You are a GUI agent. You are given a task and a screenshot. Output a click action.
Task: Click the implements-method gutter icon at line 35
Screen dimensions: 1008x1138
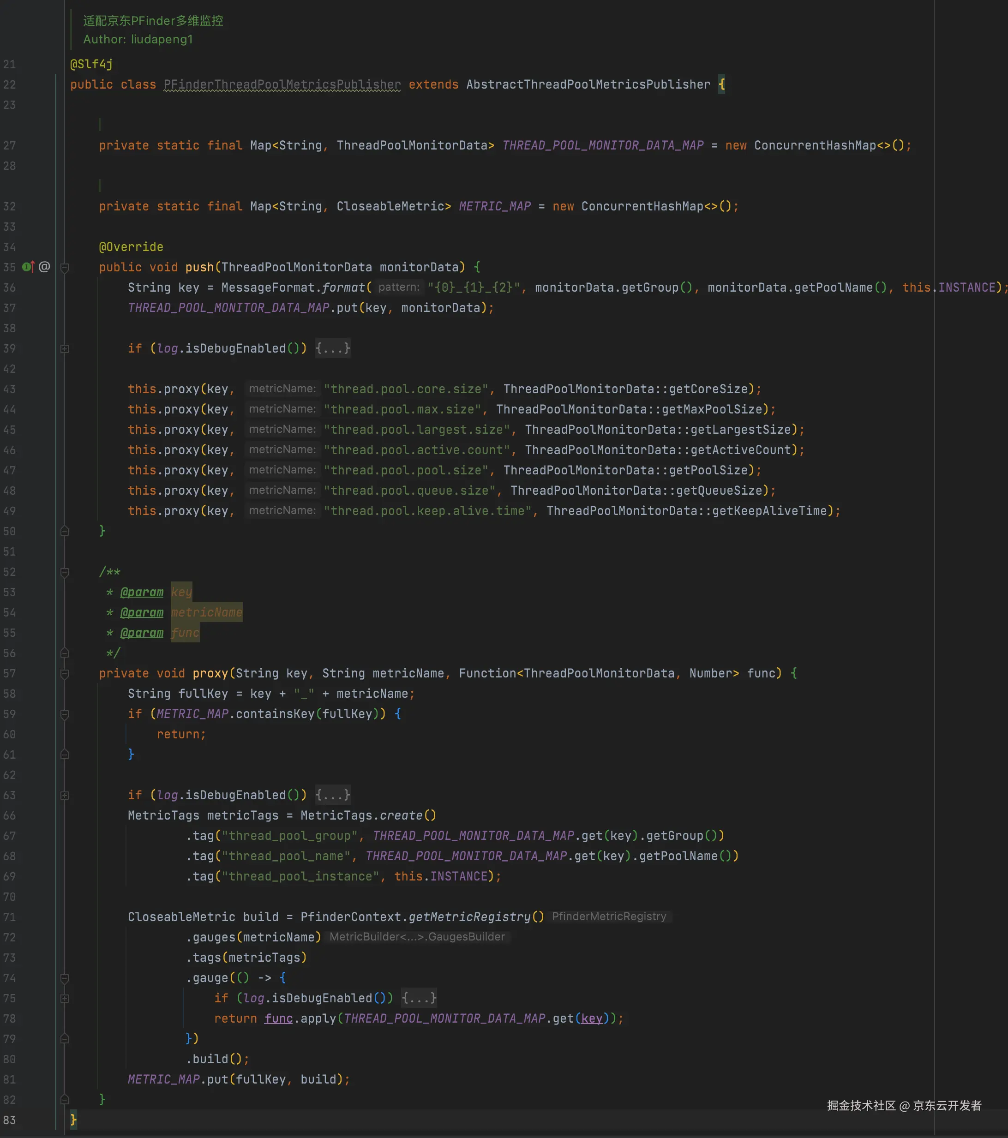coord(28,267)
